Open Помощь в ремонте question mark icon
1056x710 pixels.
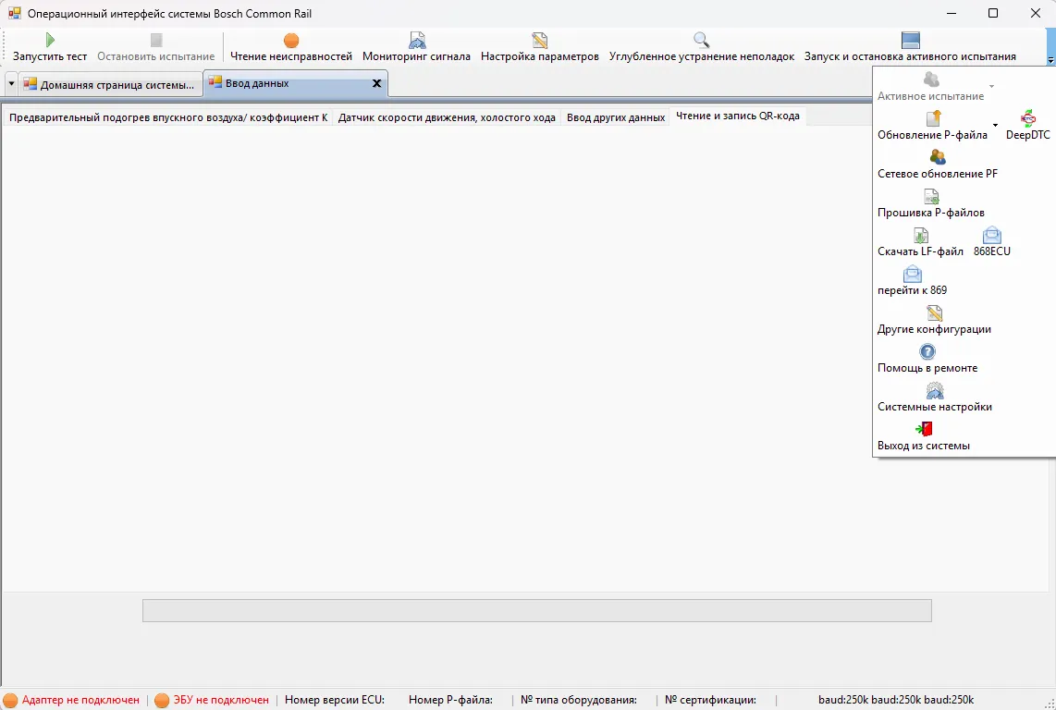pyautogui.click(x=927, y=351)
